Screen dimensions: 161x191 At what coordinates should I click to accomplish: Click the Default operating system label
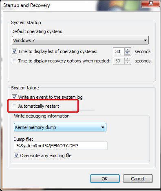coord(37,31)
